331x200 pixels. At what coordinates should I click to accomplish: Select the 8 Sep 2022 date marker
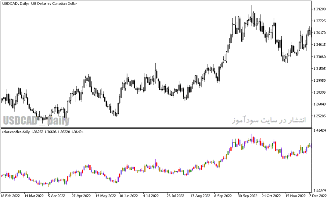pyautogui.click(x=223, y=196)
